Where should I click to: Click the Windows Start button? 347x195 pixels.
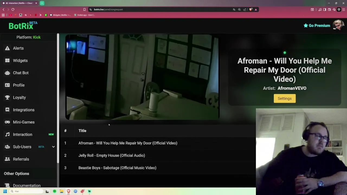[5, 191]
